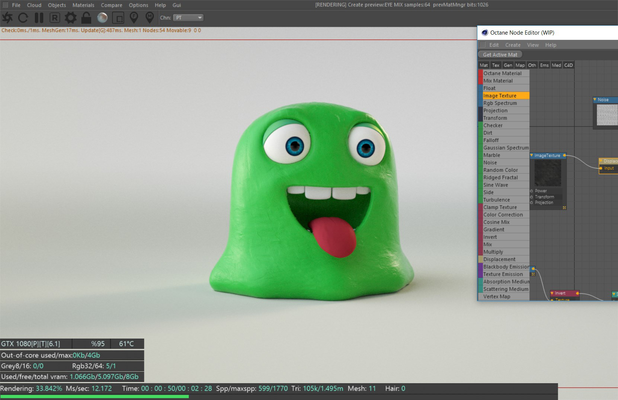This screenshot has width=618, height=400.
Task: Open the Live Viewer Help menu
Action: [x=160, y=5]
